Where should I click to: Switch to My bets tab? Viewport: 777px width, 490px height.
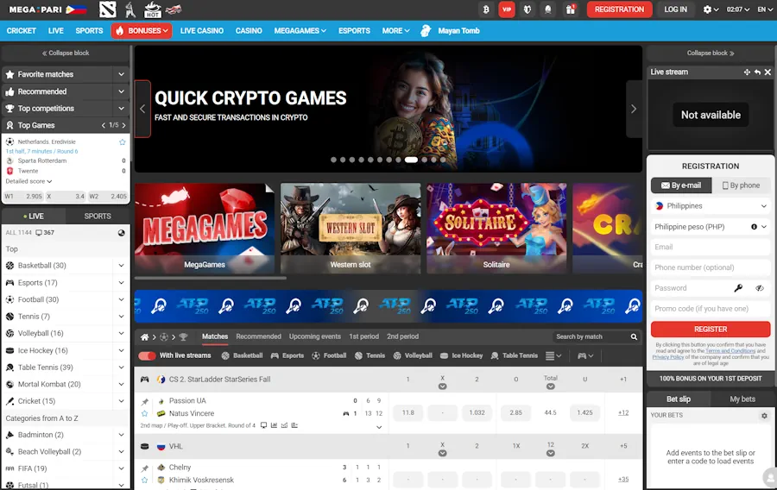[742, 399]
